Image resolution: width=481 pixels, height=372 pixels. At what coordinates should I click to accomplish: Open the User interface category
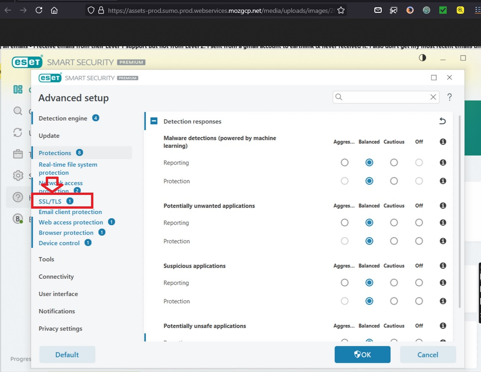[58, 294]
